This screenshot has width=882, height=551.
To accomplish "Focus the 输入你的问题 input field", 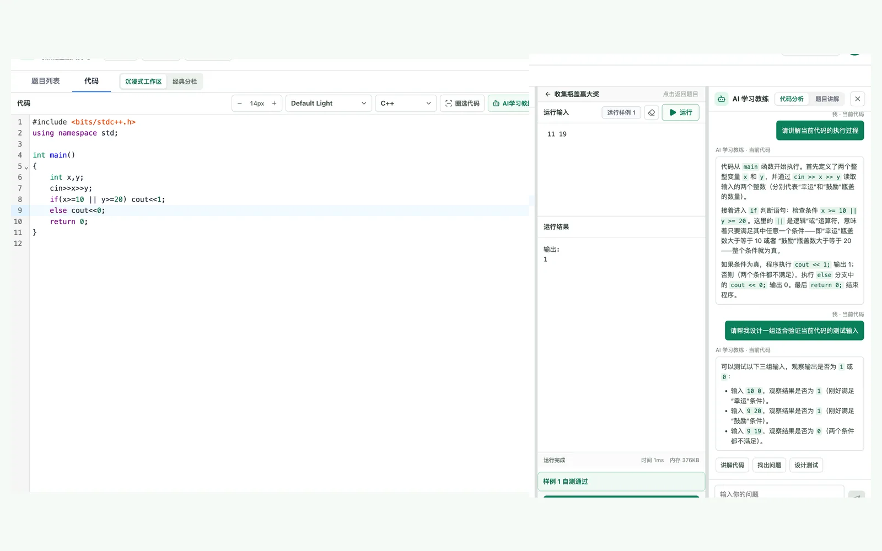I will click(x=779, y=492).
